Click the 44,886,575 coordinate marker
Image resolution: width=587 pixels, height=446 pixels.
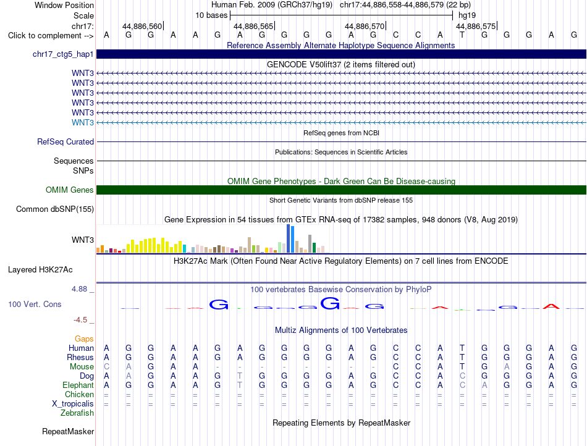[476, 26]
